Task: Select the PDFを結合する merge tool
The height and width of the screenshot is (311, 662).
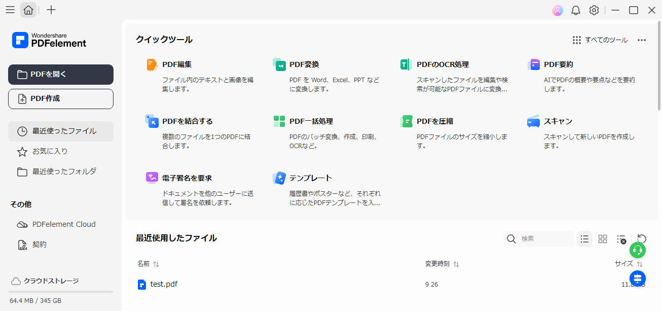Action: tap(187, 122)
